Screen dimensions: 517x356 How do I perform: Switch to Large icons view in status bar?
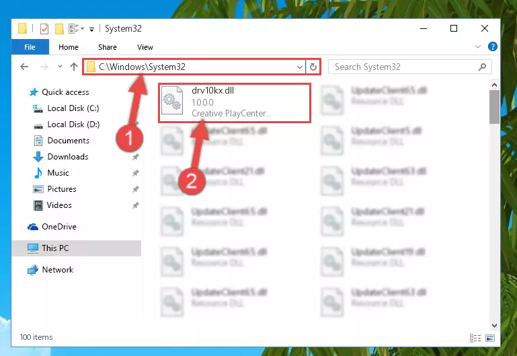490,338
